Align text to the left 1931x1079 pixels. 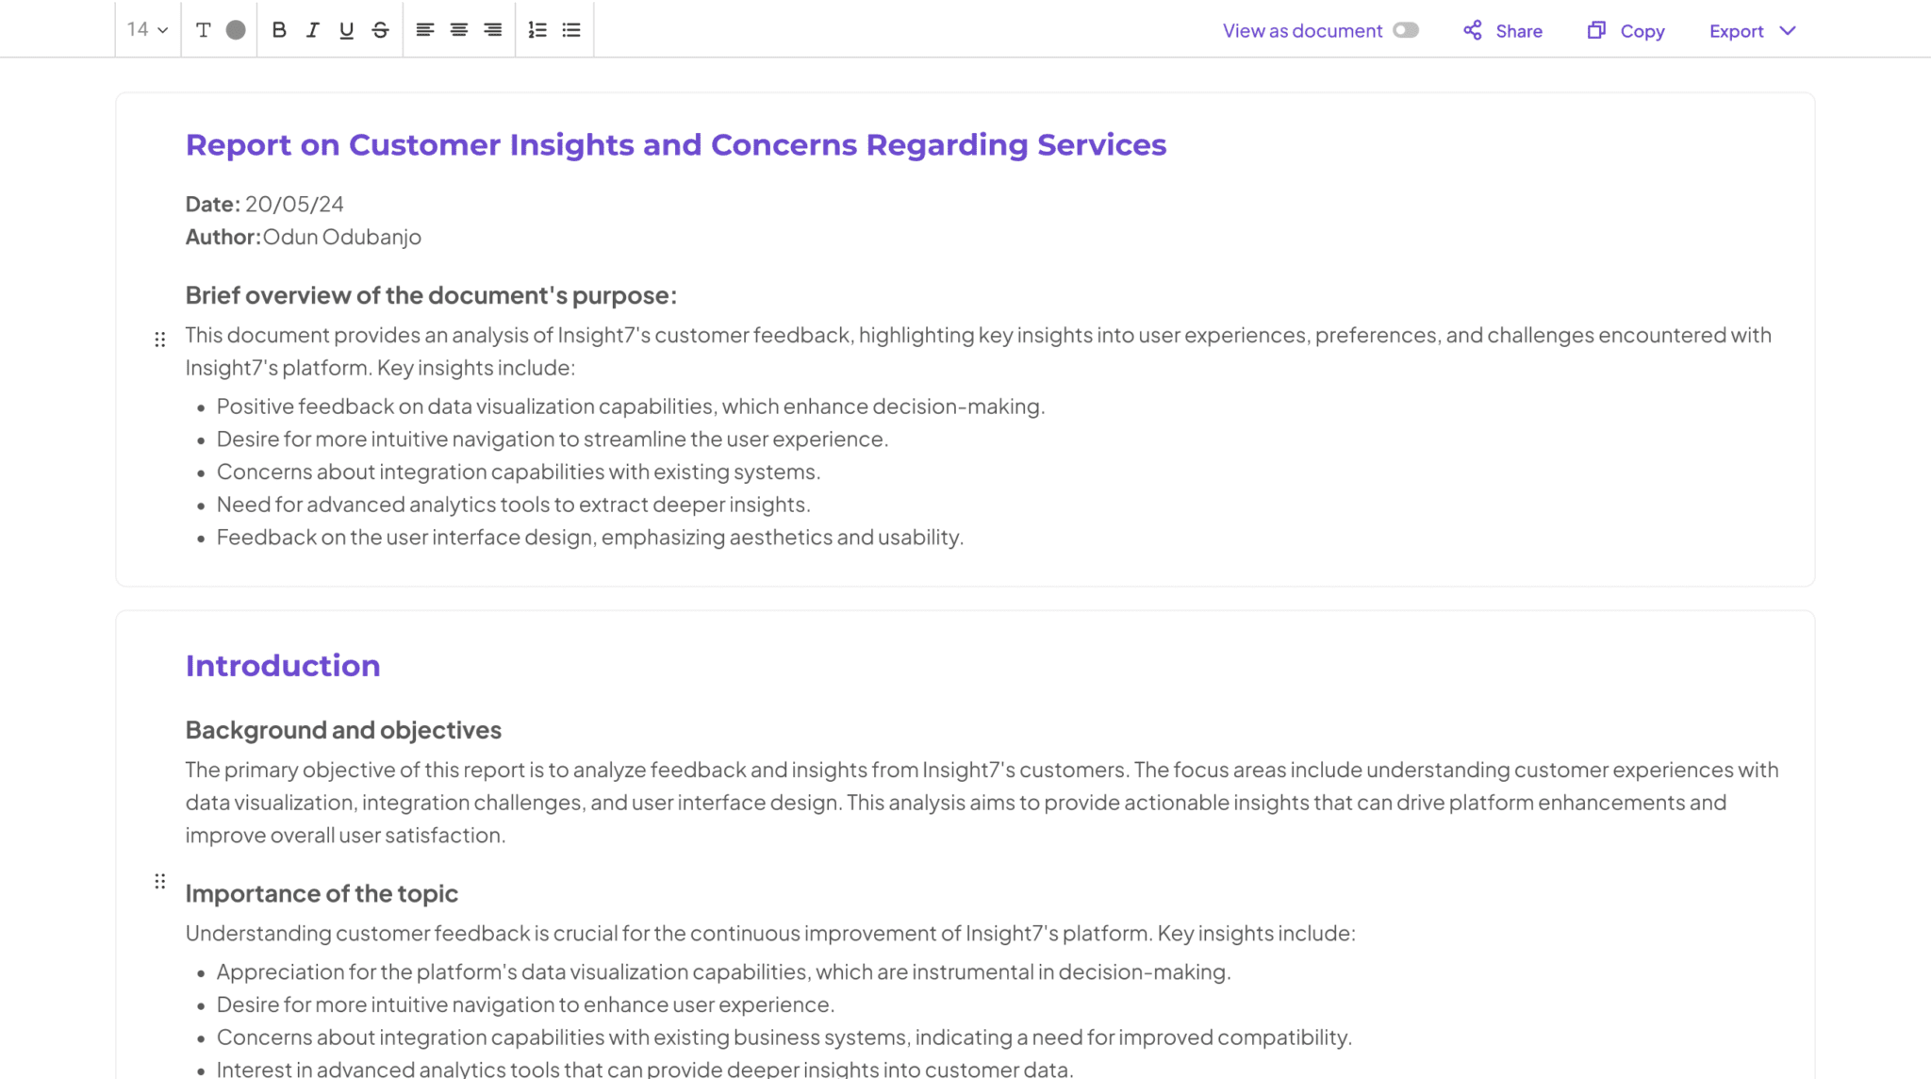[x=425, y=29]
